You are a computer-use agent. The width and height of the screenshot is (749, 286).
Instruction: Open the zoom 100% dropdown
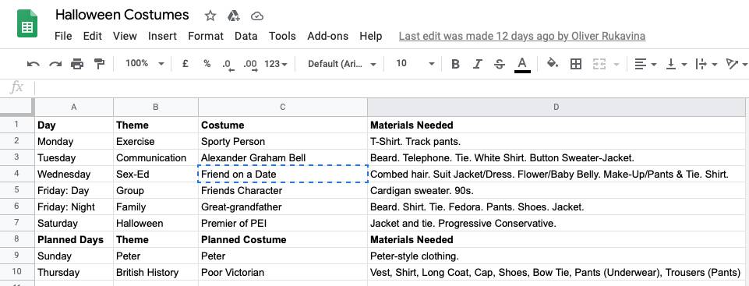[x=145, y=63]
